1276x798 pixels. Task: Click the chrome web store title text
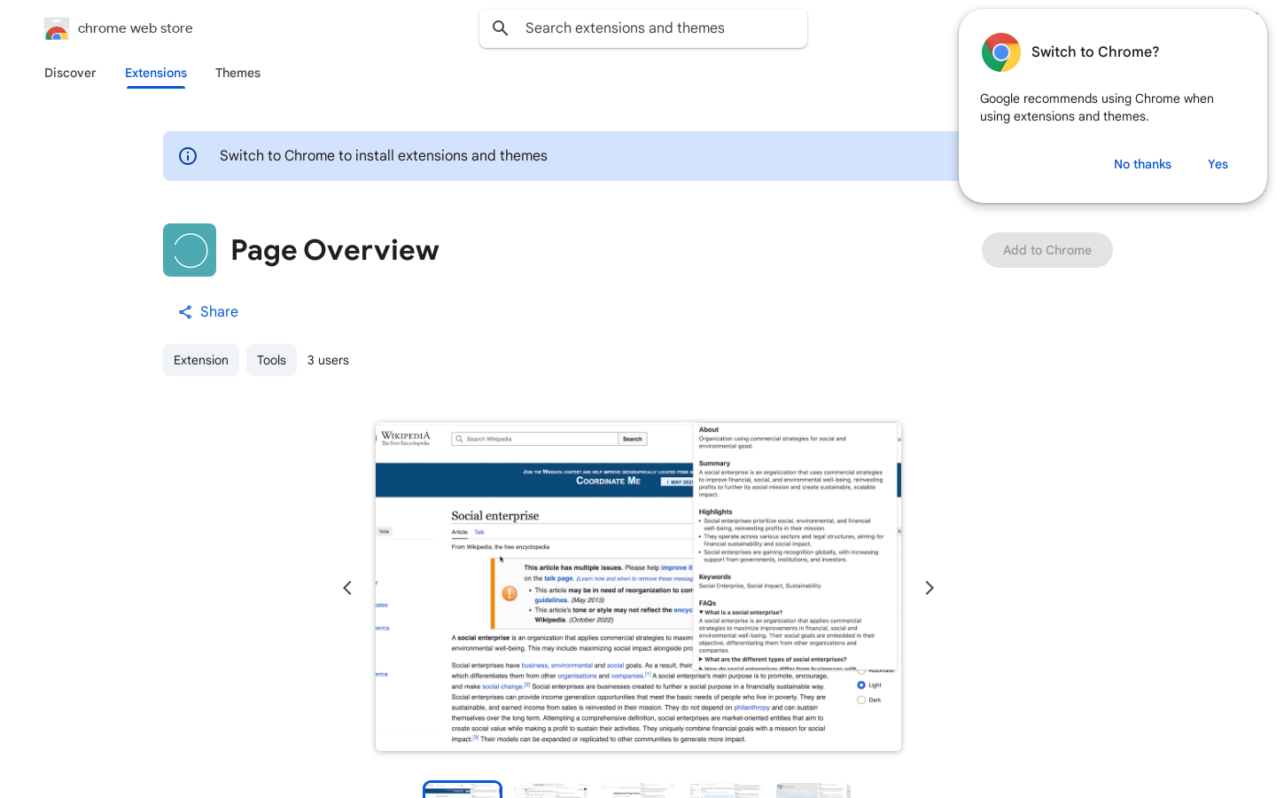[136, 28]
